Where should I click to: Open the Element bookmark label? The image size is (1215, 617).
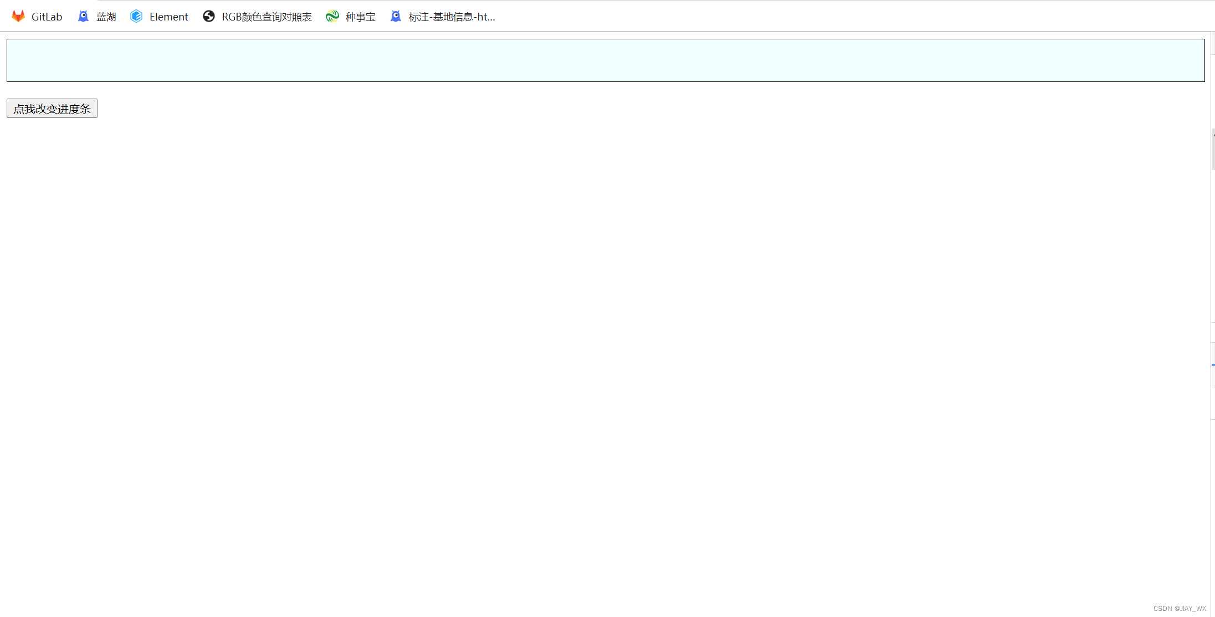(169, 17)
